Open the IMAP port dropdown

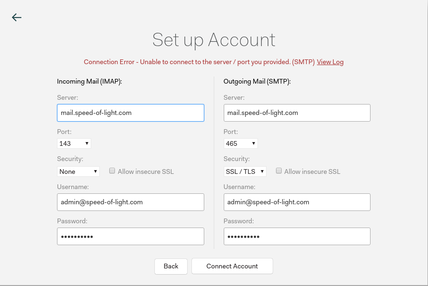click(74, 143)
